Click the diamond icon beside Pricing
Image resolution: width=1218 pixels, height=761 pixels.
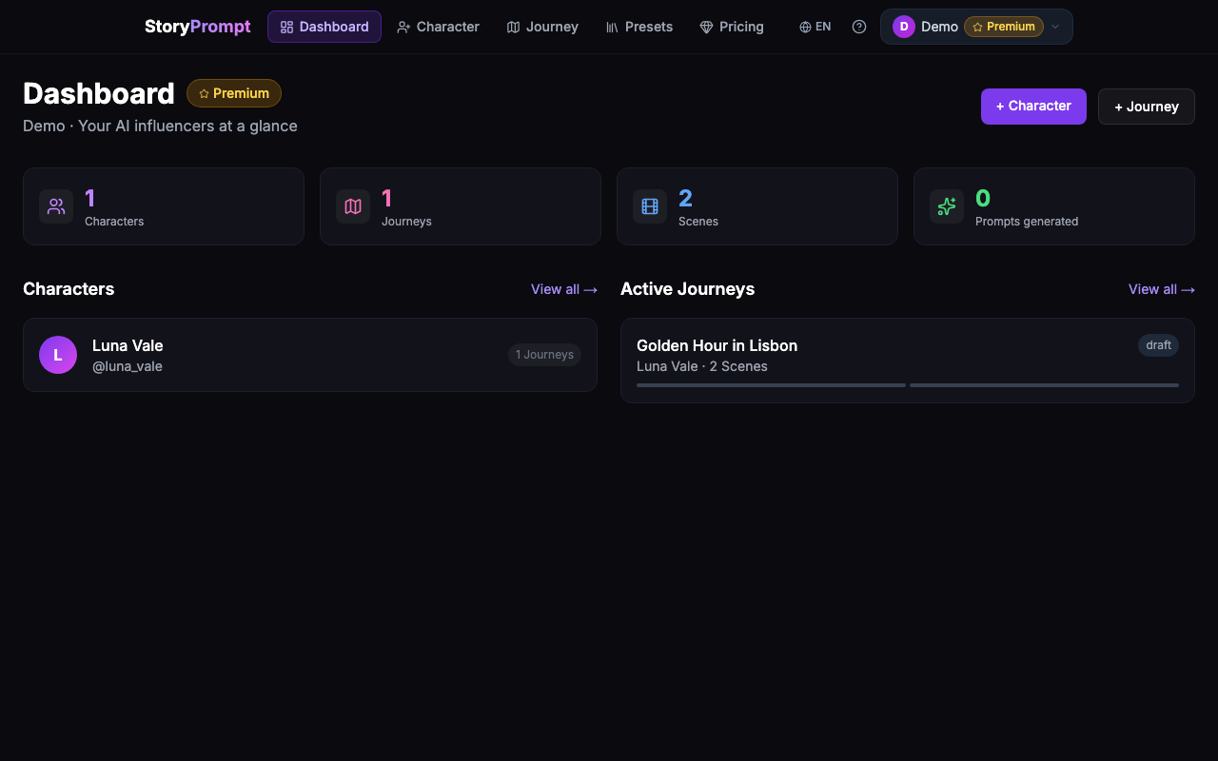point(706,27)
